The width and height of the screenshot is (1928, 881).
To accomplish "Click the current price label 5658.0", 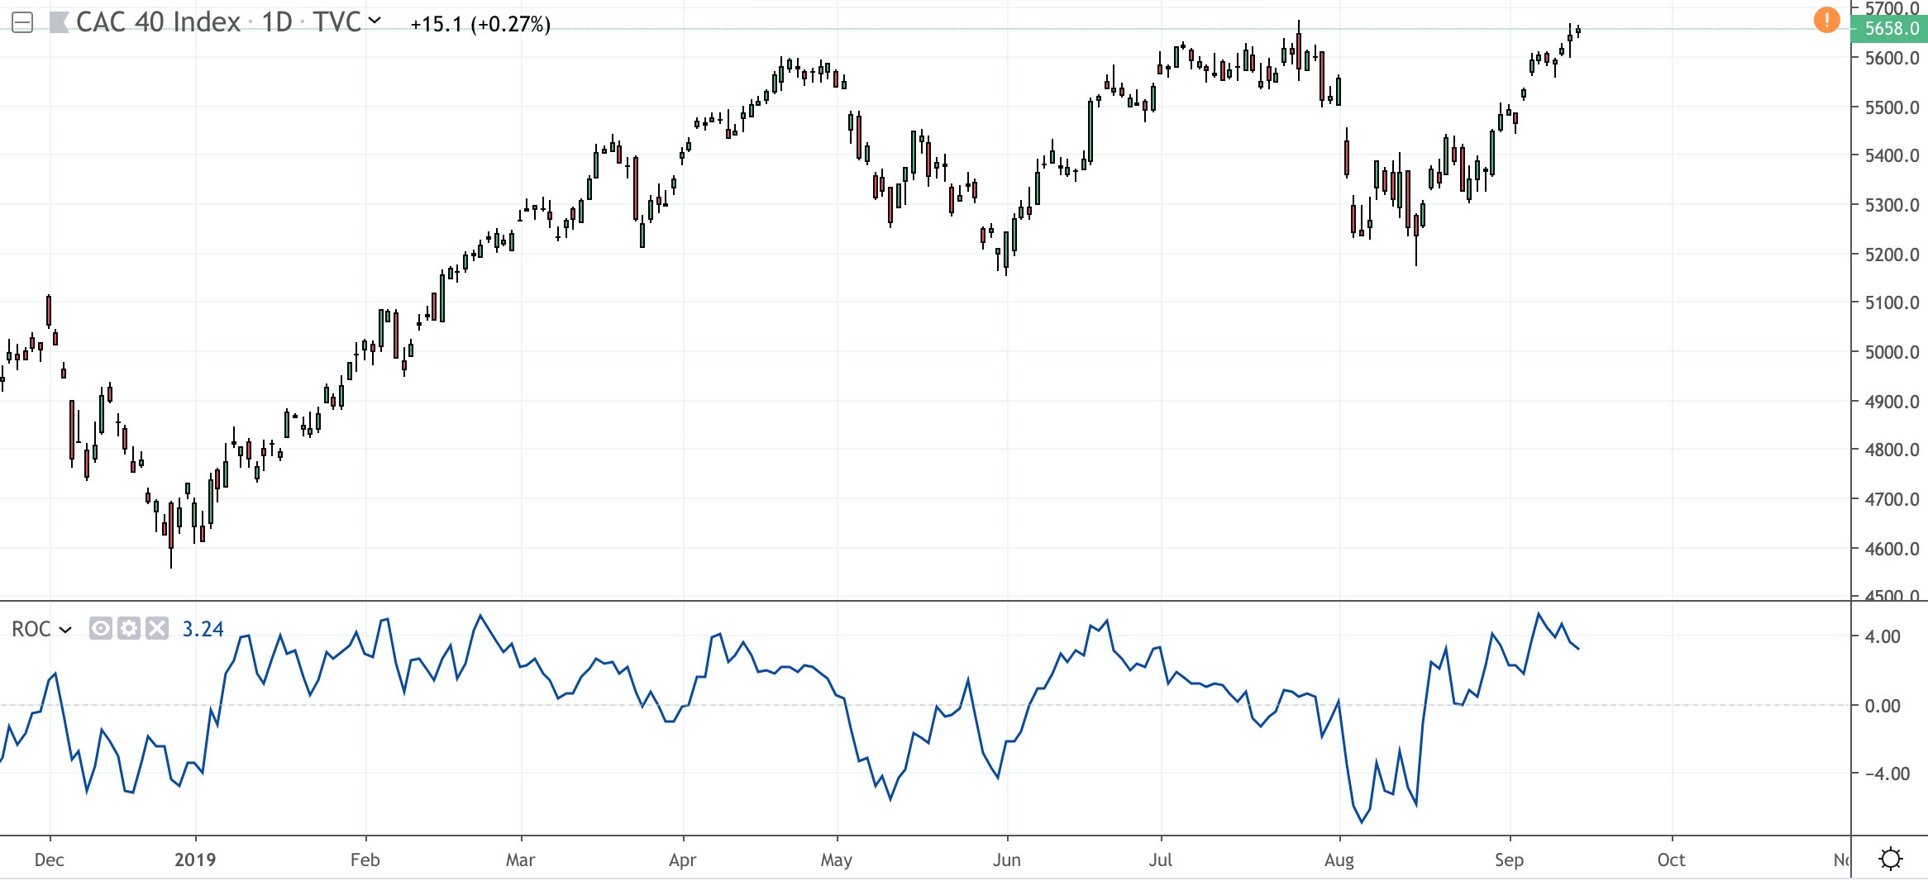I will [x=1891, y=28].
